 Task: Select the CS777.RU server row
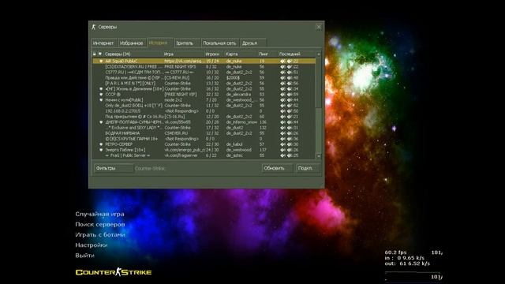click(x=204, y=72)
